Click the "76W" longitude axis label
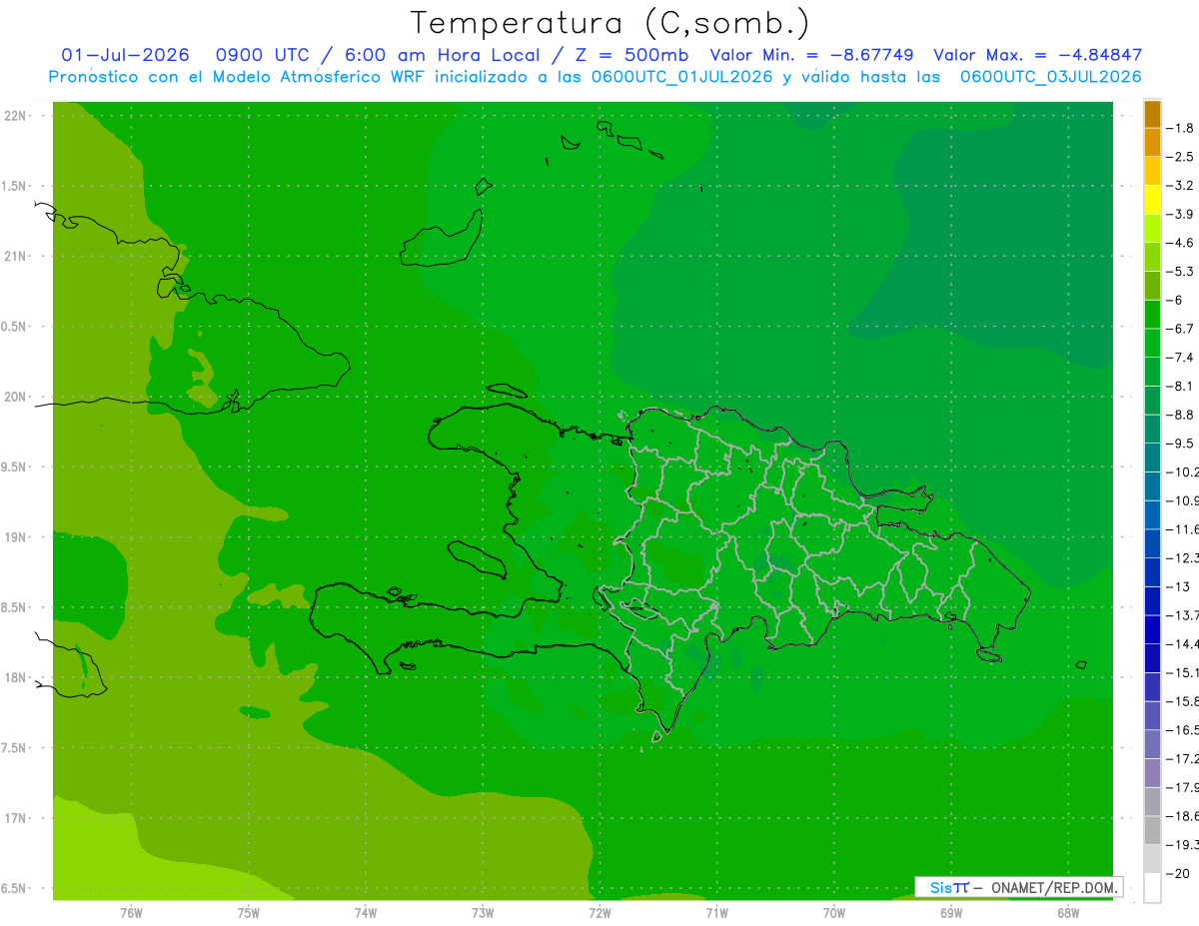This screenshot has width=1199, height=926. 131,912
